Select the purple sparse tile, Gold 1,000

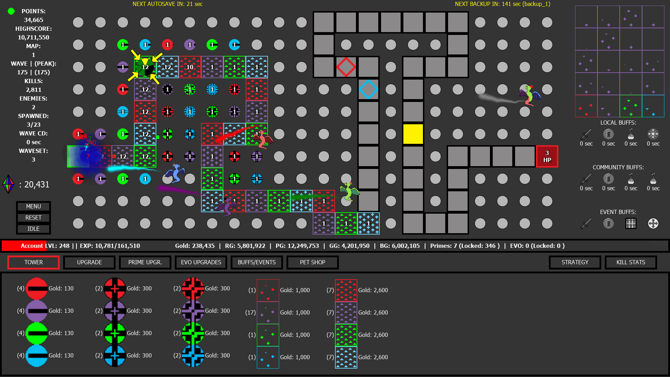pyautogui.click(x=268, y=312)
